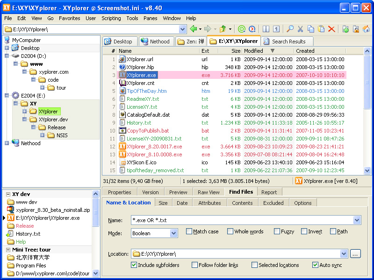Click the CopyToPublish.bat file icon

coord(122,131)
